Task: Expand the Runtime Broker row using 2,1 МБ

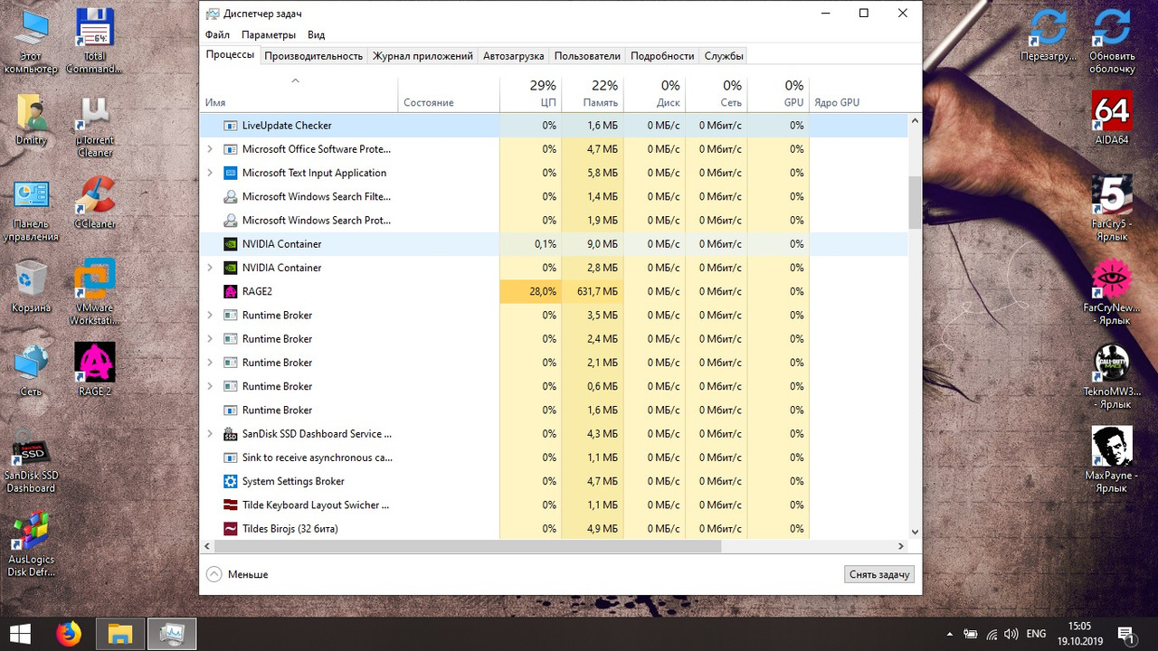Action: click(210, 363)
